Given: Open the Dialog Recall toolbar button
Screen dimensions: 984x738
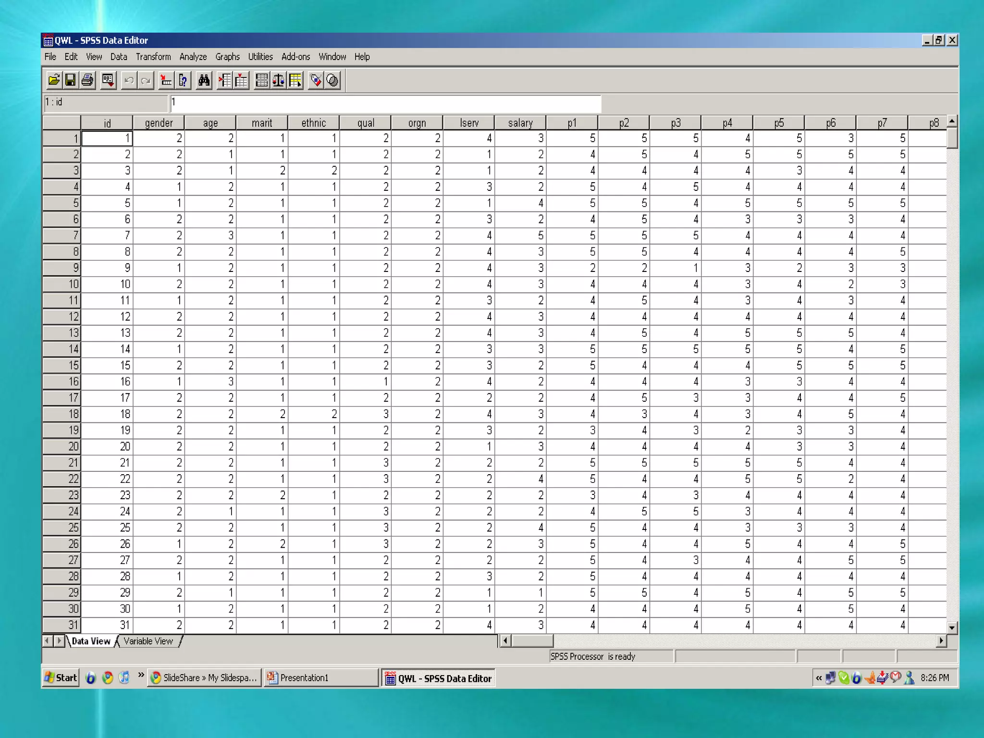Looking at the screenshot, I should coord(108,80).
